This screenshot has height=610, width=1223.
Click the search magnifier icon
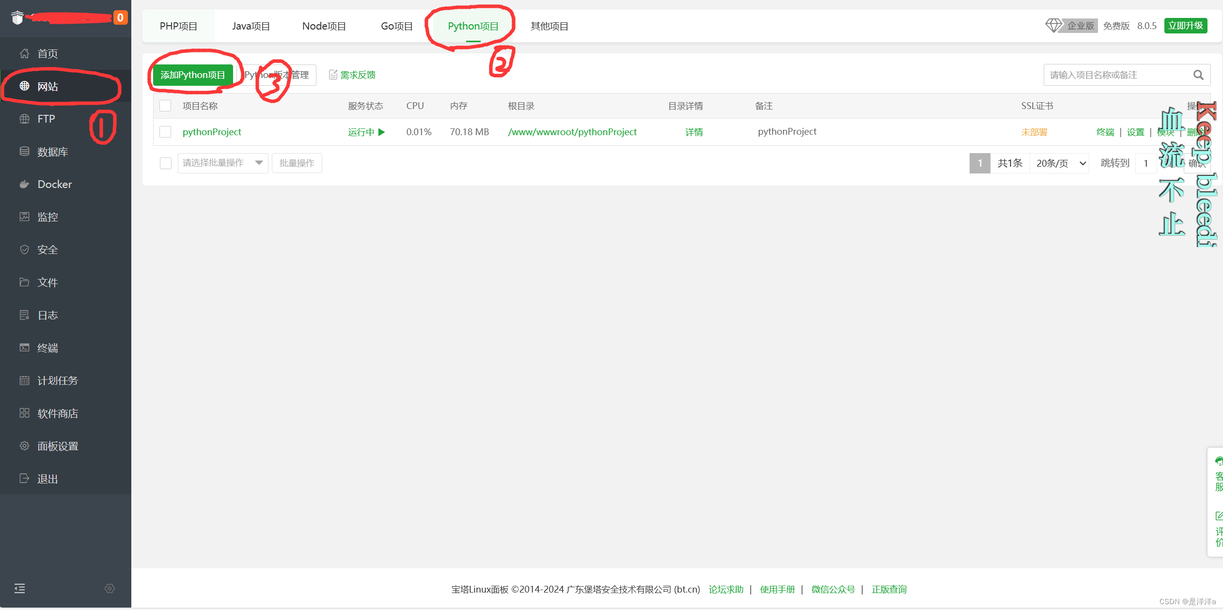click(1198, 75)
